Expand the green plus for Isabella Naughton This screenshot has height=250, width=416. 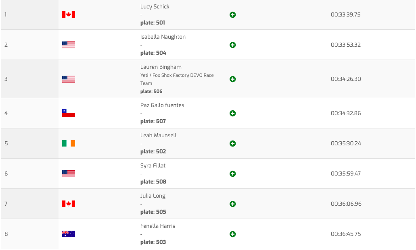[x=232, y=45]
